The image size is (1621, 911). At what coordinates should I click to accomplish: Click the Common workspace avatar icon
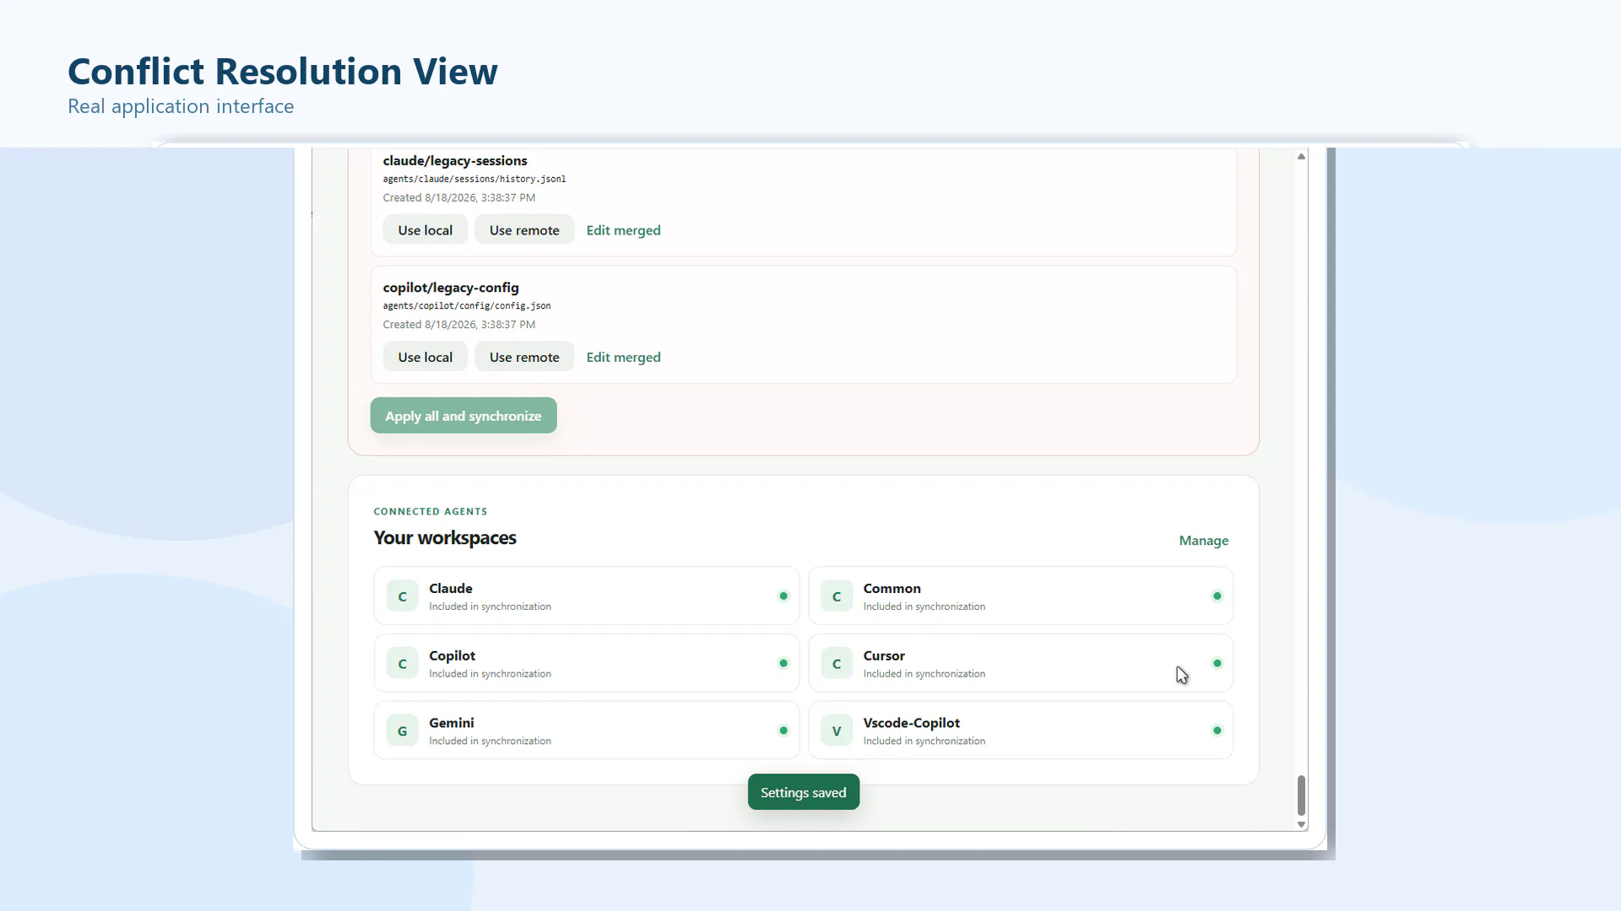tap(837, 596)
